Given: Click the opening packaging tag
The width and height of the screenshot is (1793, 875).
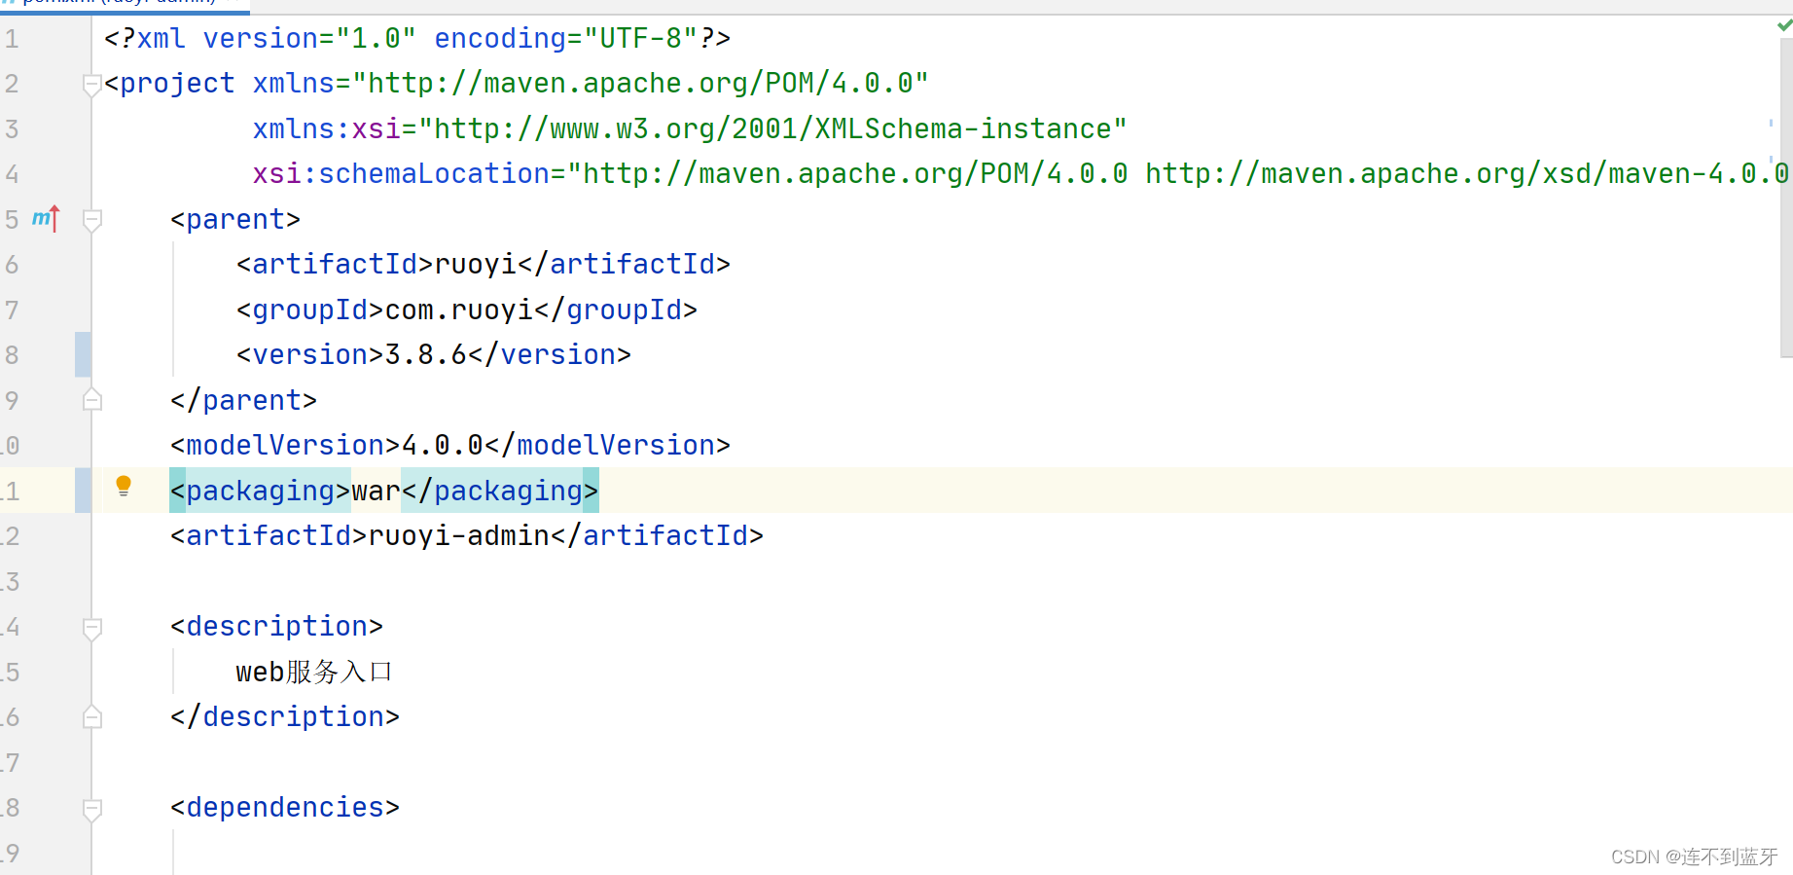Looking at the screenshot, I should tap(260, 491).
